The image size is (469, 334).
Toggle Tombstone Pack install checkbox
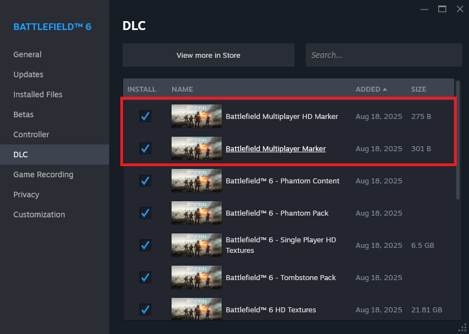pyautogui.click(x=145, y=277)
